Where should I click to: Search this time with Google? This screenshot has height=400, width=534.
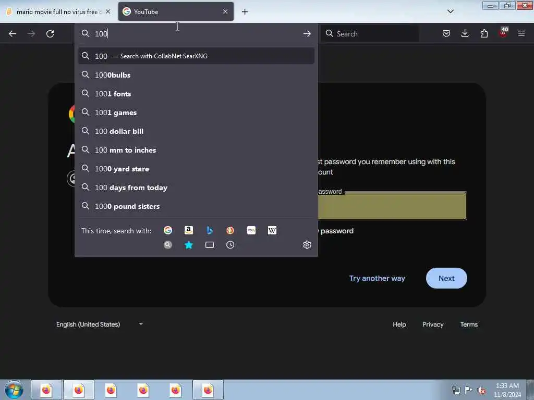[168, 230]
